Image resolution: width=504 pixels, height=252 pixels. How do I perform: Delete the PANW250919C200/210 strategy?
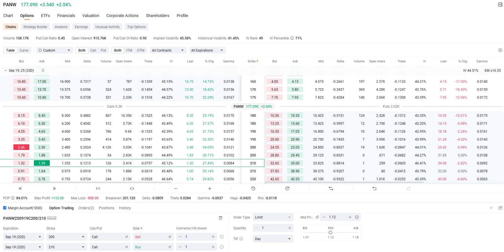tap(220, 218)
